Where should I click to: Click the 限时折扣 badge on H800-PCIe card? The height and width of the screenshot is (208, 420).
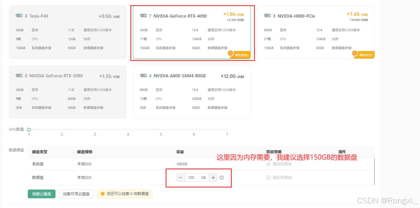[364, 55]
